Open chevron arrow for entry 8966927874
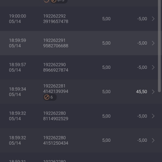162x162 pixels. (153, 67)
